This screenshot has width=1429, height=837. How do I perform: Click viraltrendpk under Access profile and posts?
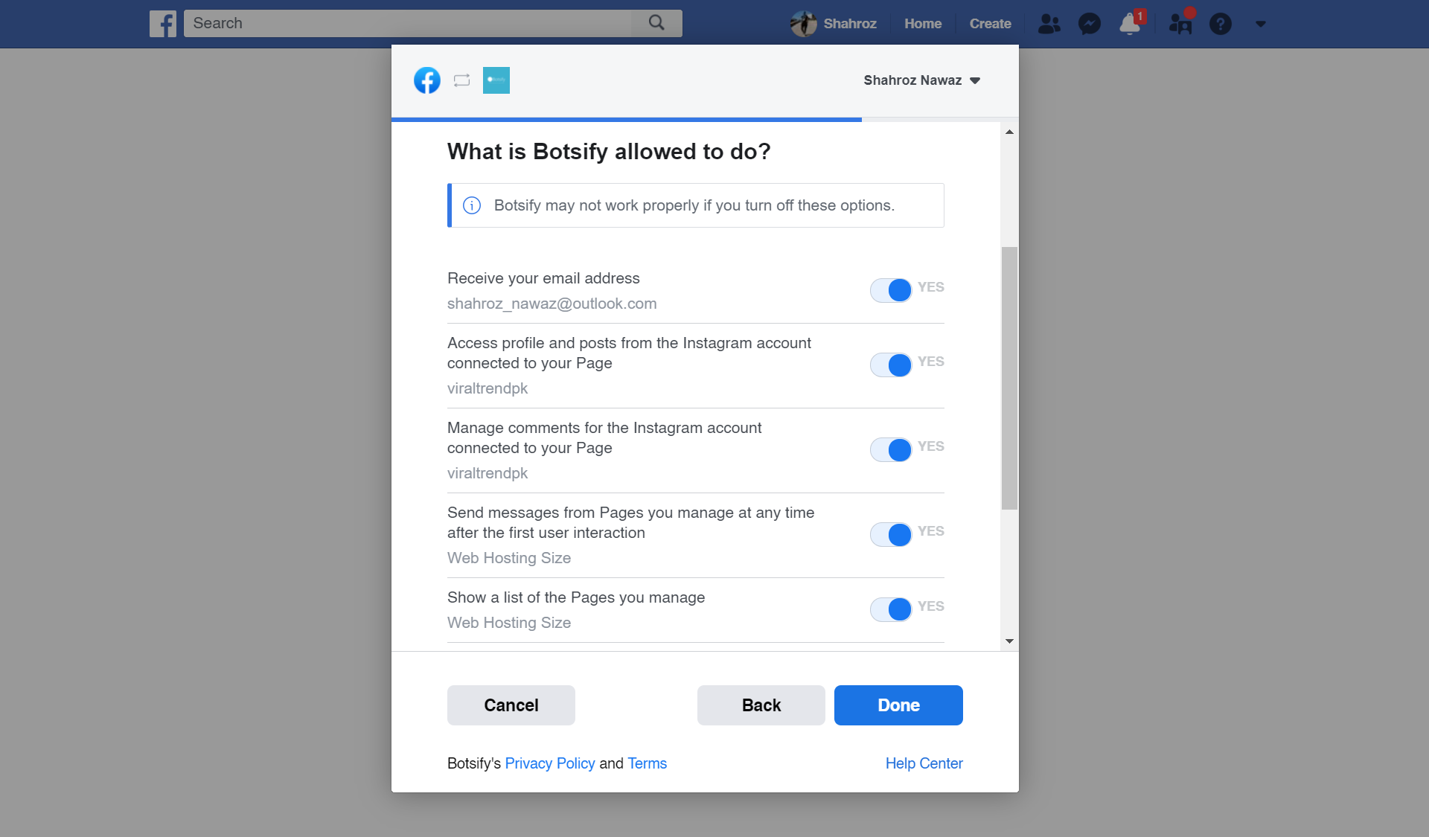pyautogui.click(x=487, y=388)
